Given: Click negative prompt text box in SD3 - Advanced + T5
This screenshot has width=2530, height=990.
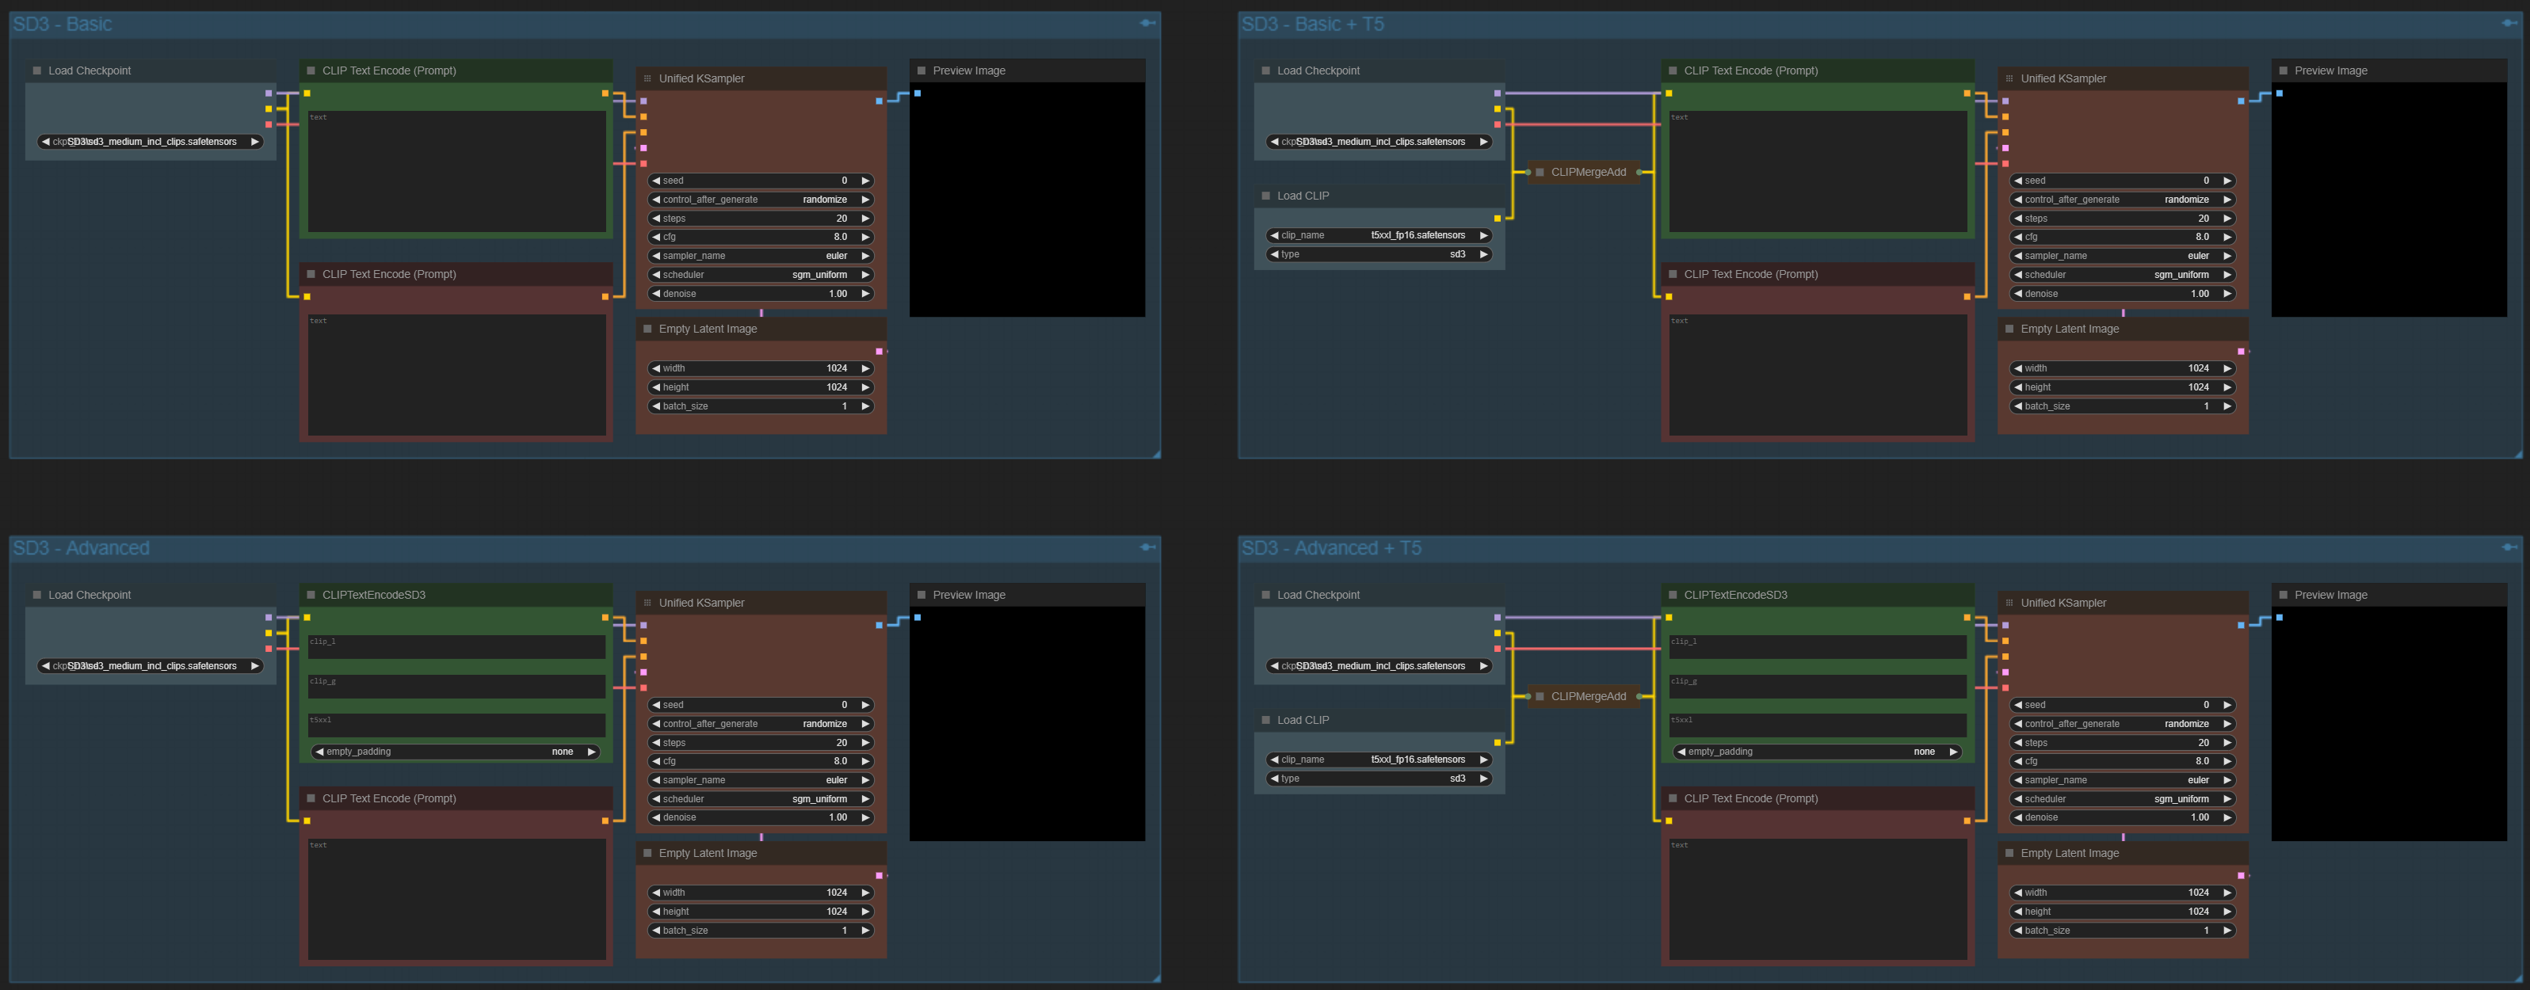Looking at the screenshot, I should [1818, 900].
